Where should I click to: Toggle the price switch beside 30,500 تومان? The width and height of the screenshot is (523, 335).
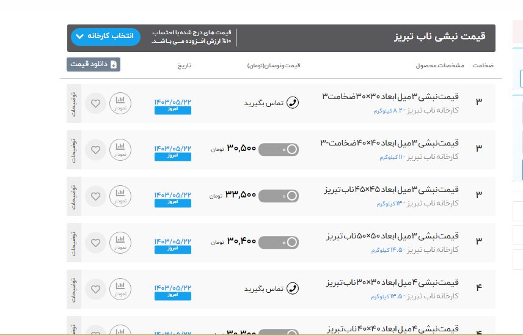[x=279, y=149]
